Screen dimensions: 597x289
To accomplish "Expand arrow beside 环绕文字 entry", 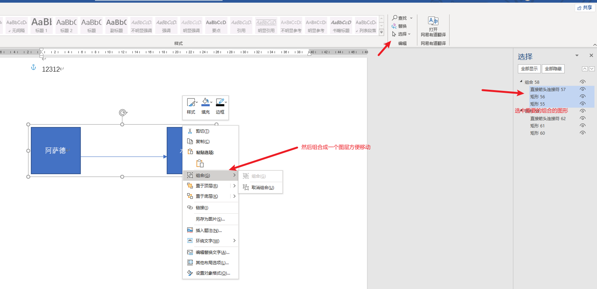I will click(x=234, y=241).
